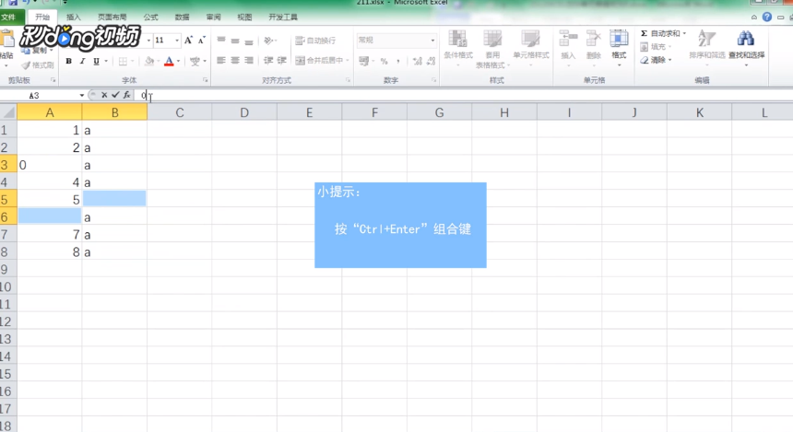The image size is (793, 432).
Task: Select row 9 header
Action: tap(6, 269)
